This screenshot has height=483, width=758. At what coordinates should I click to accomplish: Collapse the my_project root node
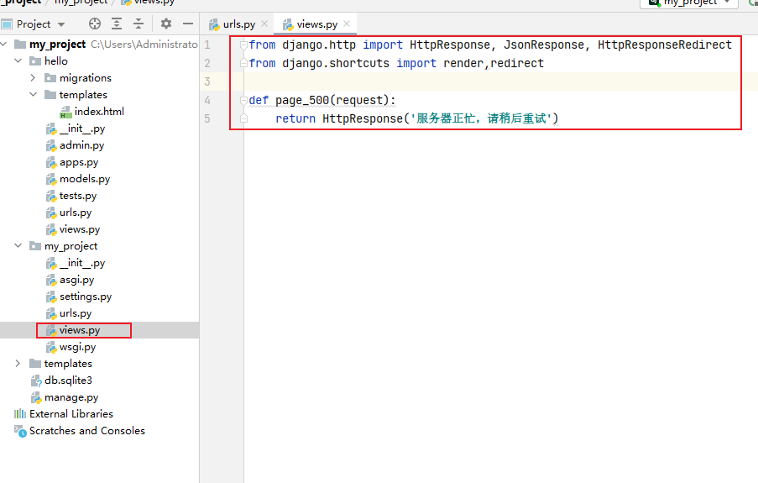pyautogui.click(x=4, y=44)
